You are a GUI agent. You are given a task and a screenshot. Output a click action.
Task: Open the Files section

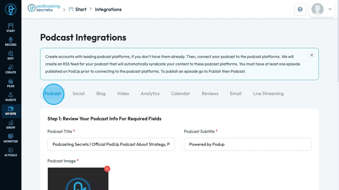tap(11, 83)
